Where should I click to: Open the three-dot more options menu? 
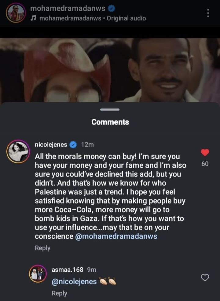point(208,13)
